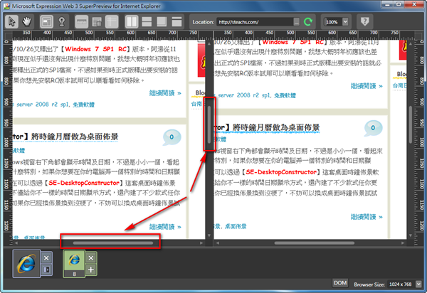Switch to single browser layout
The height and width of the screenshot is (293, 427).
(x=176, y=22)
